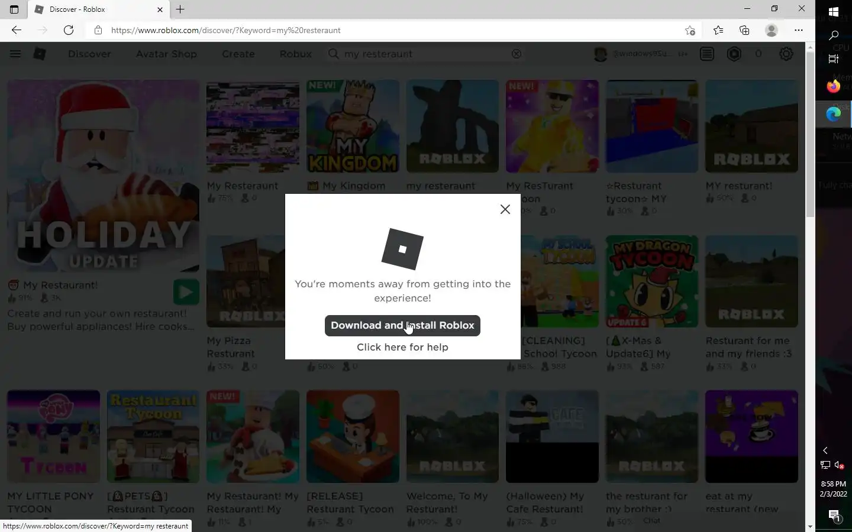Open Windows taskbar search

[x=834, y=35]
